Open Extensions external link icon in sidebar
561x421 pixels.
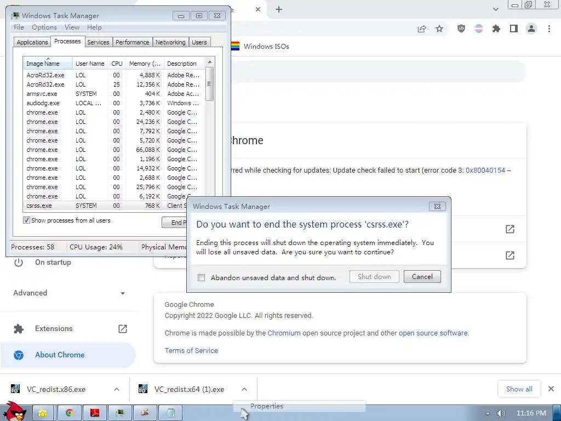pyautogui.click(x=123, y=329)
